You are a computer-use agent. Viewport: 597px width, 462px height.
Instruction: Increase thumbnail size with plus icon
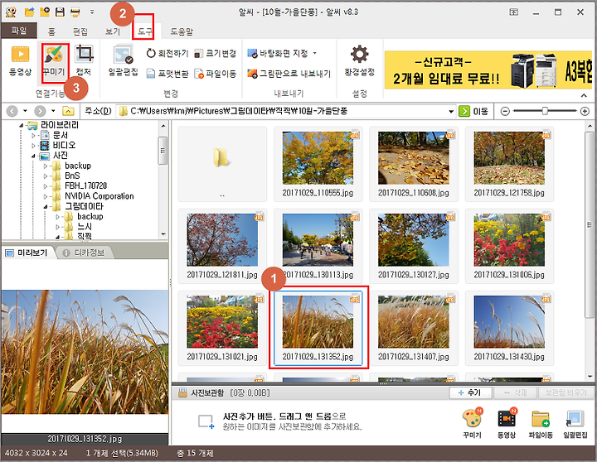[x=585, y=111]
